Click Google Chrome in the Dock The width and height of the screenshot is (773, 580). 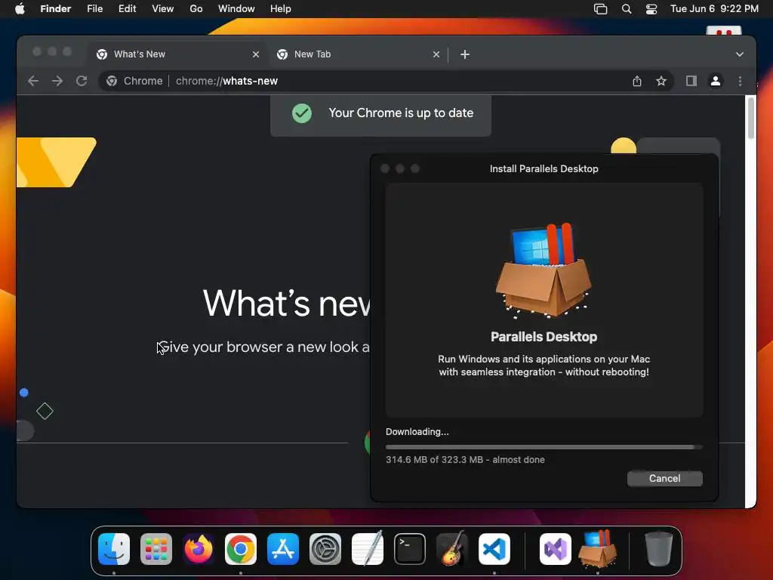[x=241, y=549]
